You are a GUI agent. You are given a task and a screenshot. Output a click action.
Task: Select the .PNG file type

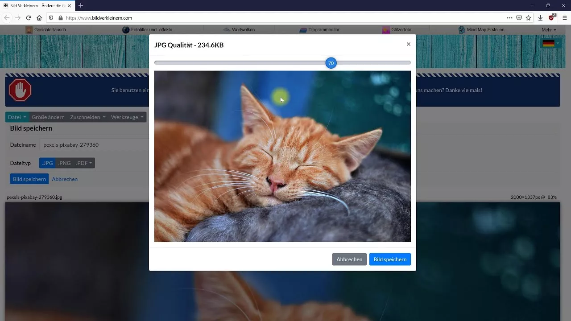coord(65,163)
